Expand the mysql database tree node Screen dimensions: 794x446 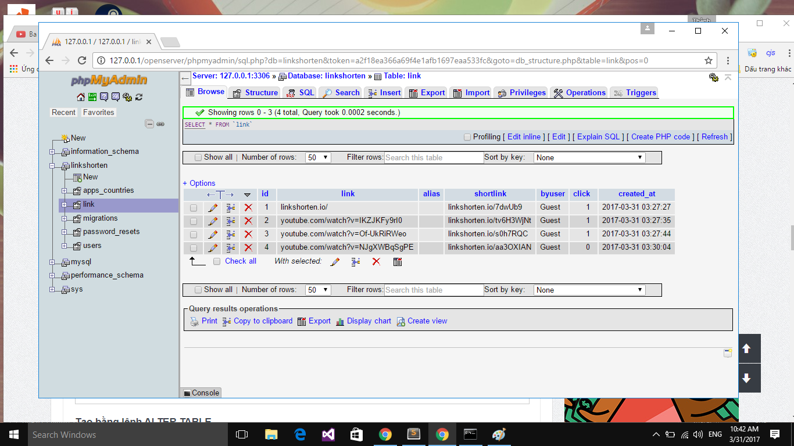[52, 262]
